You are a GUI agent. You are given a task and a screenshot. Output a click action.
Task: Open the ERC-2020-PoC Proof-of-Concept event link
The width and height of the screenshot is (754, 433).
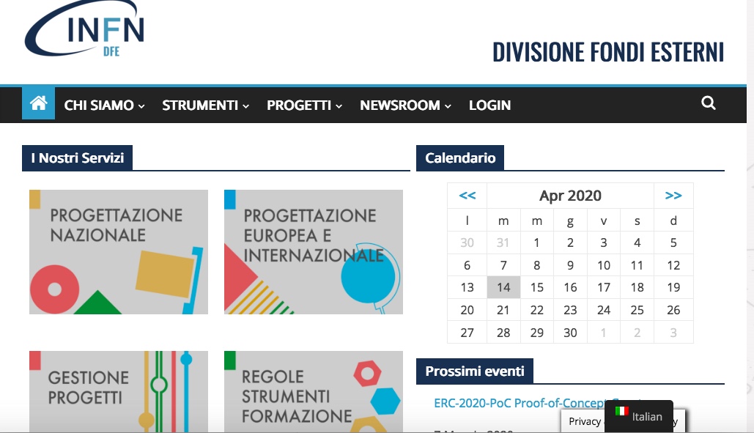point(513,403)
